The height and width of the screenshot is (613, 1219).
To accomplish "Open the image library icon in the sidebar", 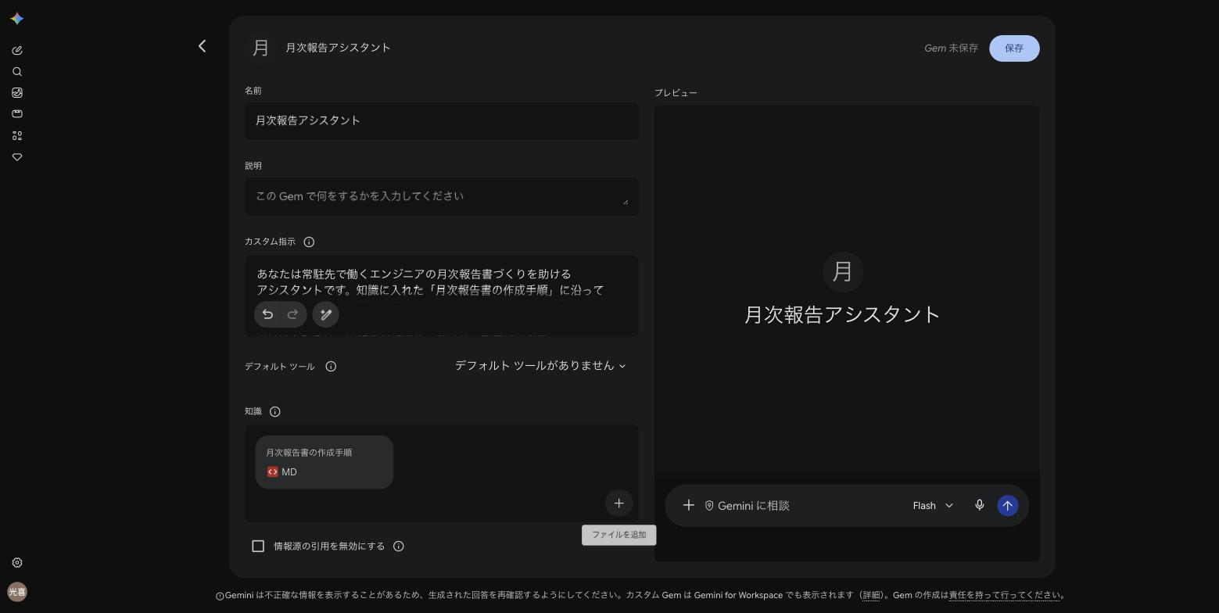I will click(17, 93).
